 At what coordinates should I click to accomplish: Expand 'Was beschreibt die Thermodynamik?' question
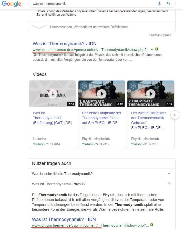pos(102,174)
